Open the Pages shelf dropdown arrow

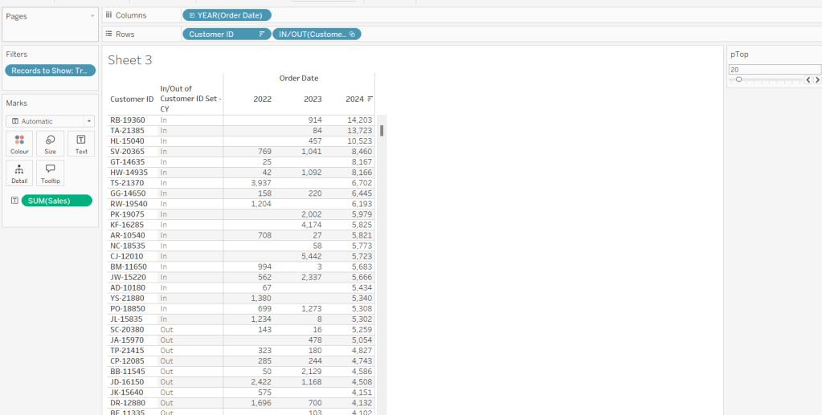click(x=91, y=16)
